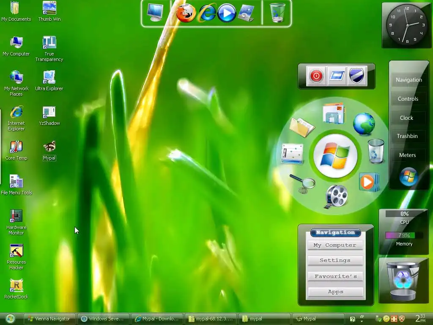433x325 pixels.
Task: Open File Menu Tools shortcut
Action: [x=16, y=185]
